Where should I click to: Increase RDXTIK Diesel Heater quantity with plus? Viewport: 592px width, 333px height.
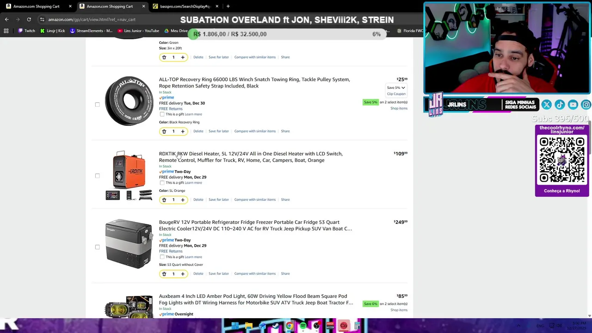pyautogui.click(x=183, y=200)
